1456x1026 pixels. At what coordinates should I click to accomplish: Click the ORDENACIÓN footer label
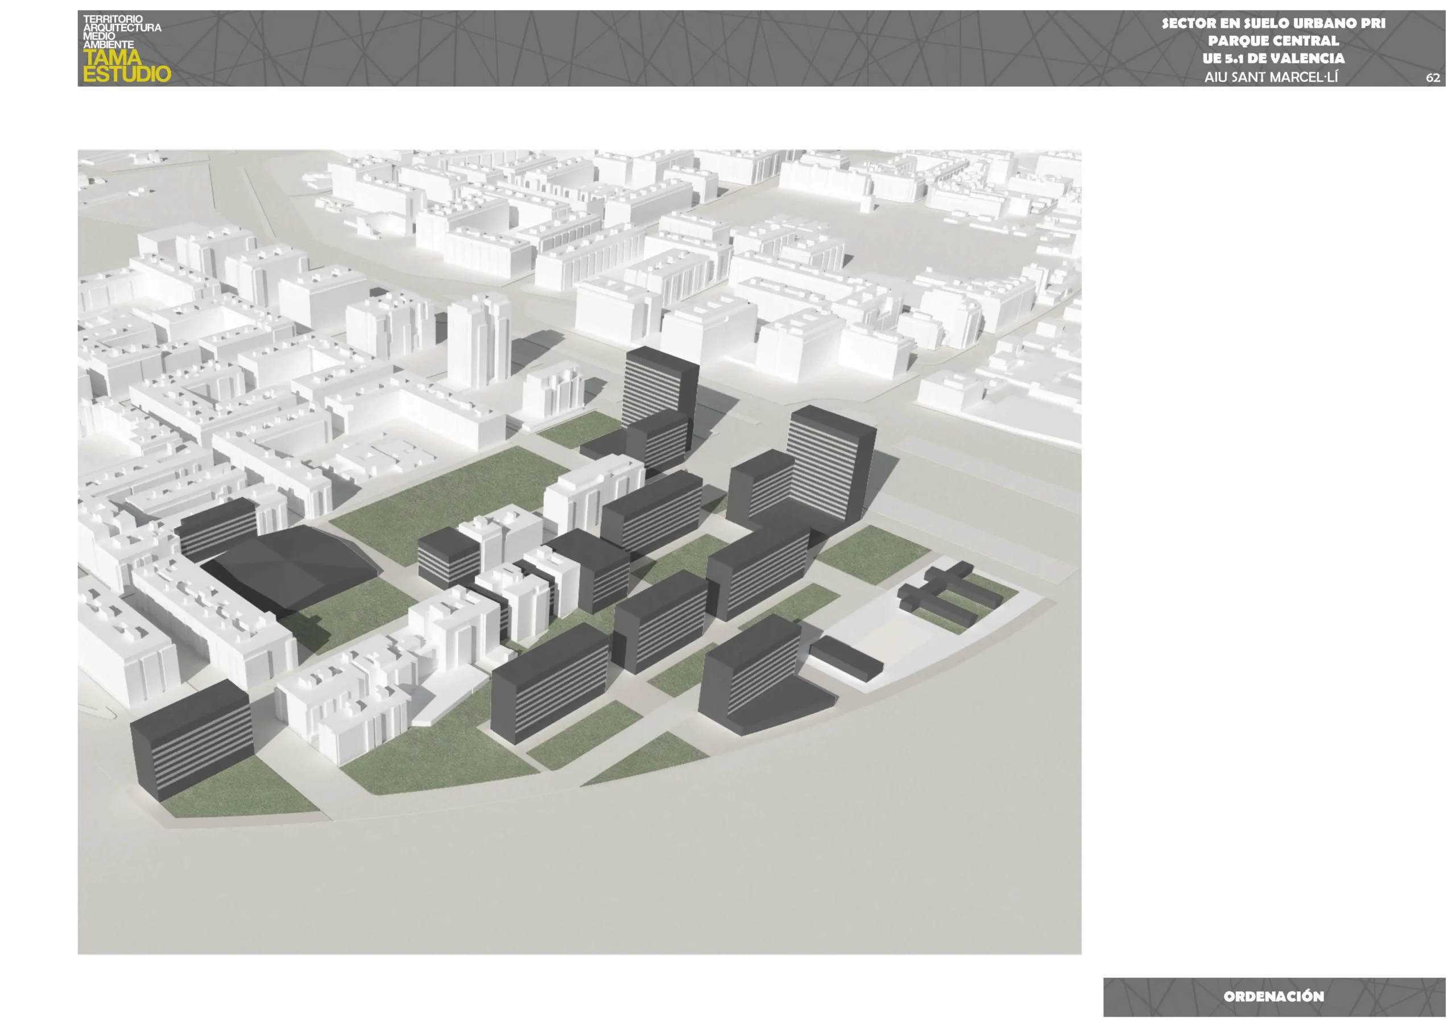(1273, 996)
